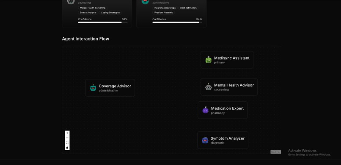The width and height of the screenshot is (341, 165).
Task: Click the Insurance Coverage tag
Action: (165, 8)
